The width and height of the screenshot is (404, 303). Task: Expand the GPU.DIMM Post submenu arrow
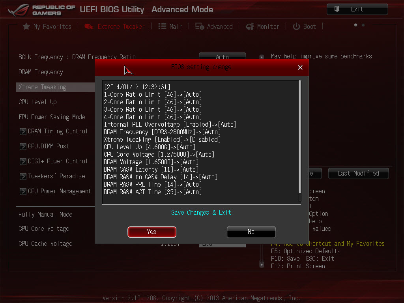(x=23, y=146)
